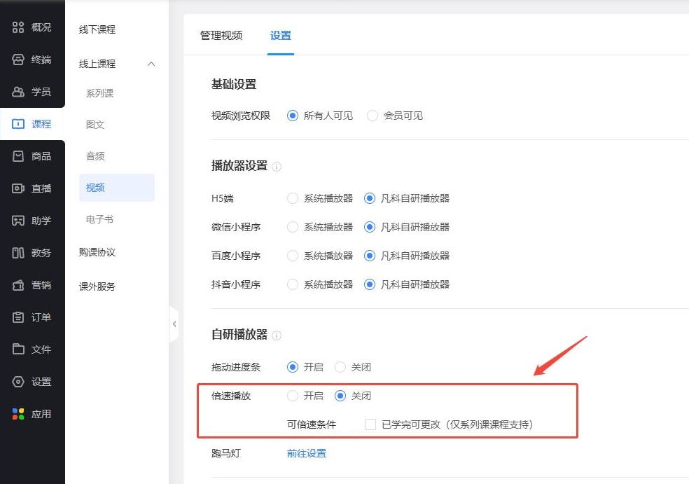The image size is (689, 484).
Task: Open 课外服务 menu item
Action: [x=97, y=286]
